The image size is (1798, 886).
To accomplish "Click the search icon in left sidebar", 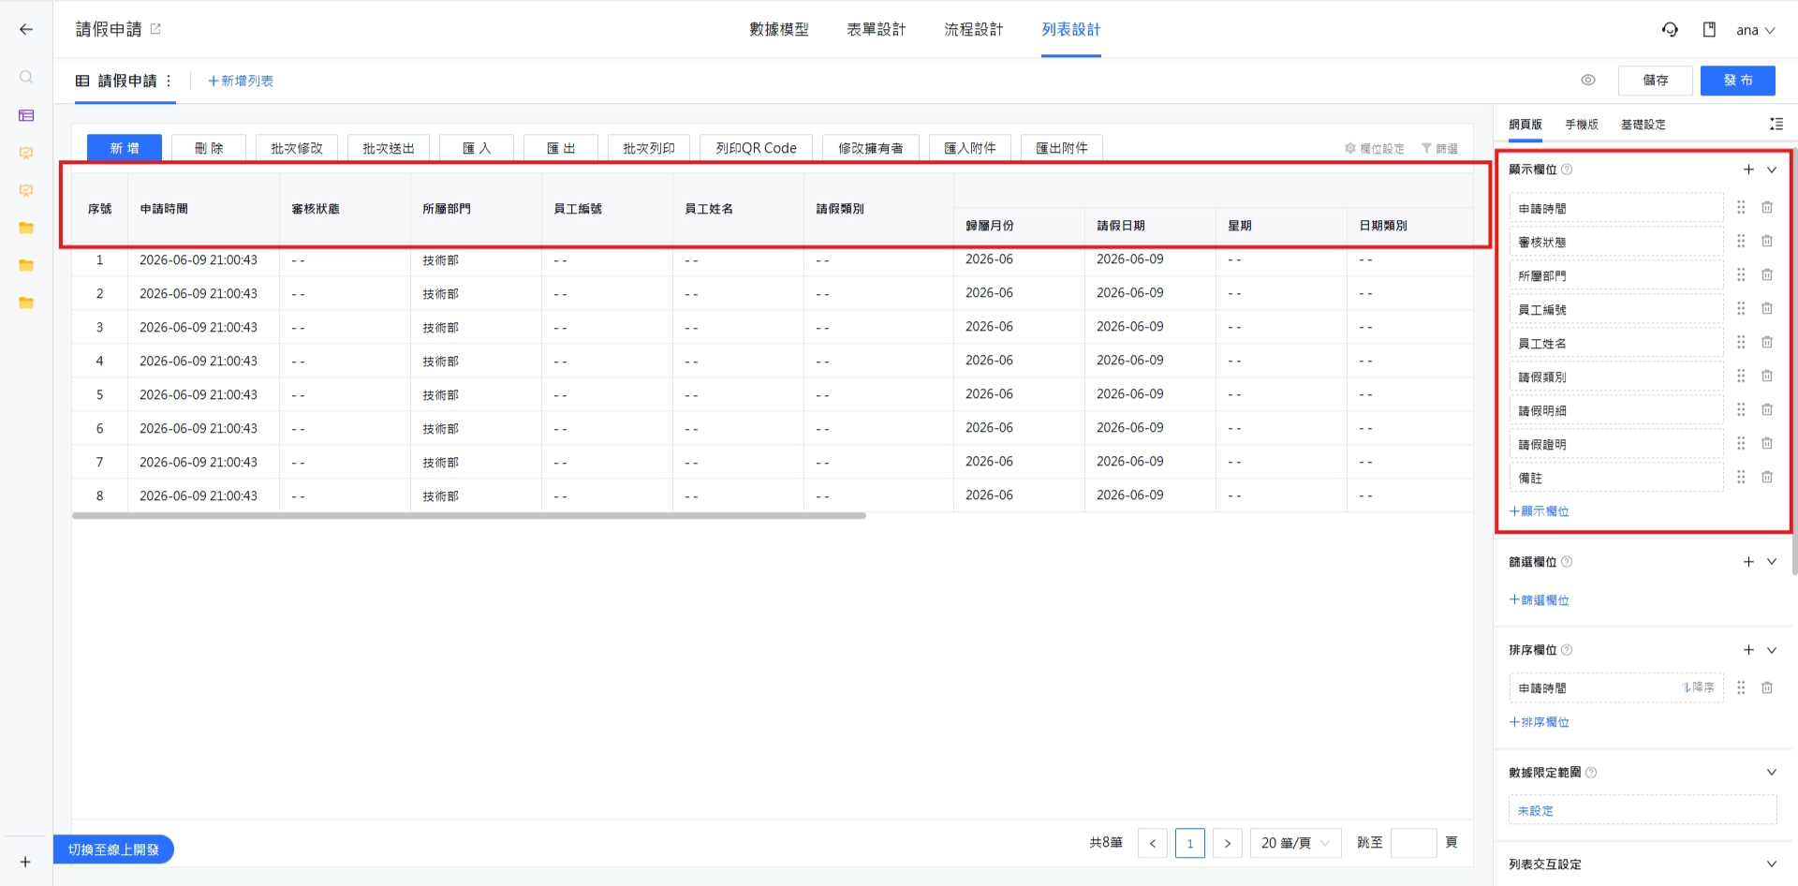I will 26,77.
